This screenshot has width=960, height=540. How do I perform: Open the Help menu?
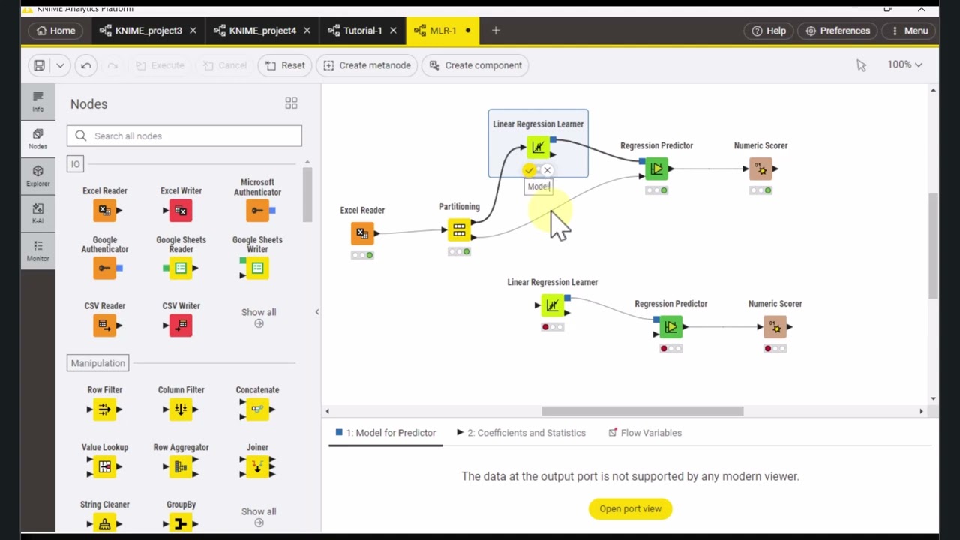click(x=769, y=31)
